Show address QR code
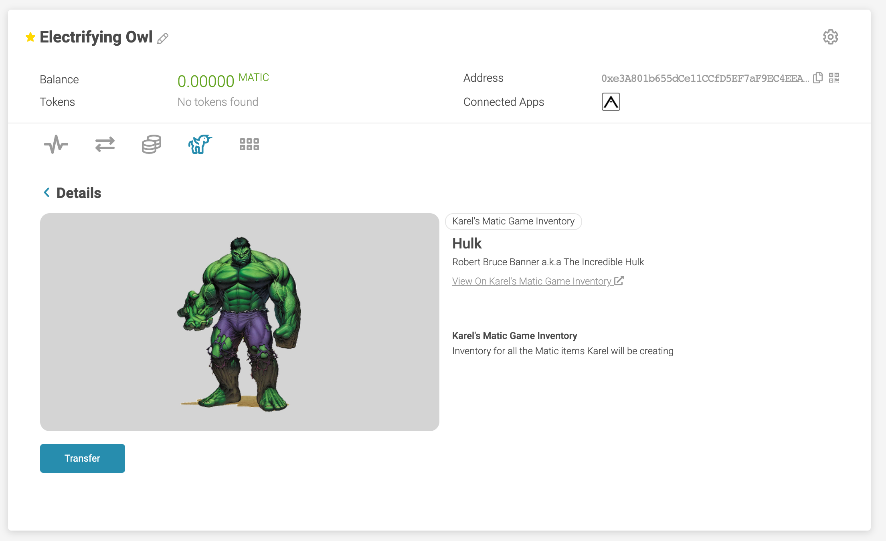Viewport: 886px width, 541px height. (834, 78)
